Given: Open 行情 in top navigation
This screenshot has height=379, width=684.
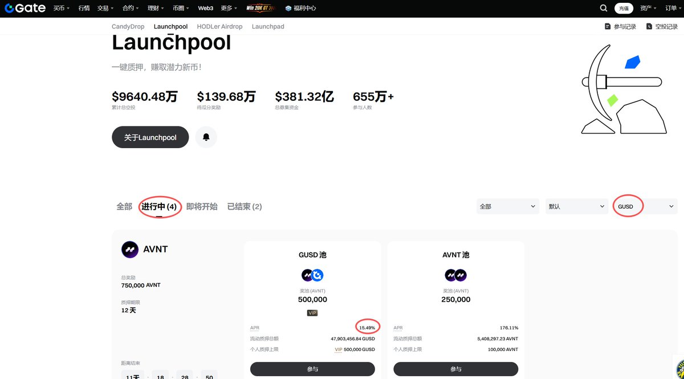Looking at the screenshot, I should (x=84, y=9).
